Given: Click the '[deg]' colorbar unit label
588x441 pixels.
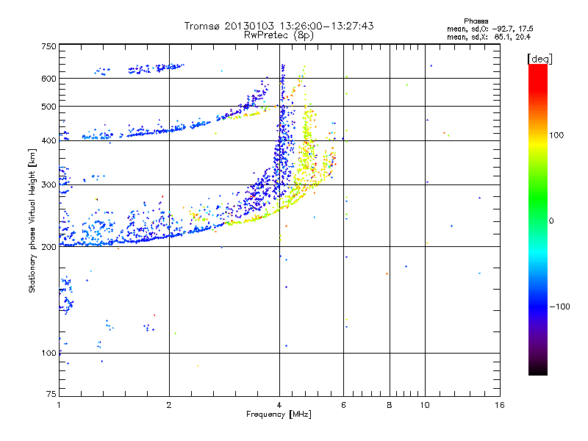Looking at the screenshot, I should [x=539, y=59].
